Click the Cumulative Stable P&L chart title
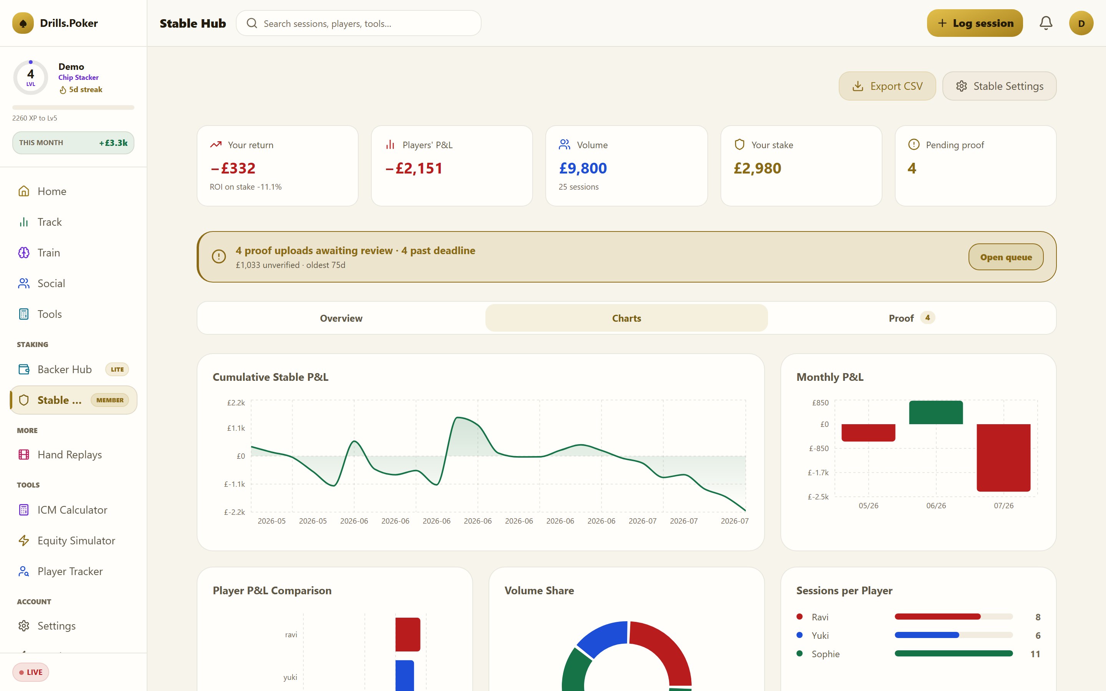The width and height of the screenshot is (1106, 691). [271, 377]
